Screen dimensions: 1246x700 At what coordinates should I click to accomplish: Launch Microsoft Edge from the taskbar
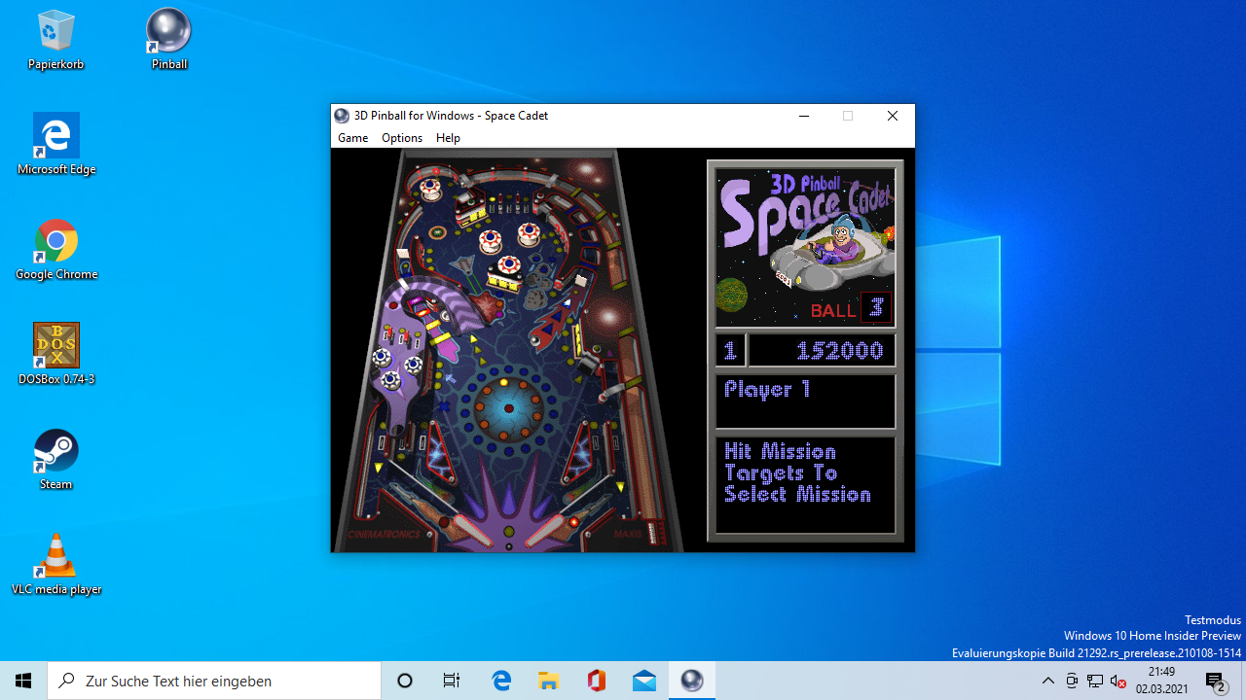pos(501,681)
